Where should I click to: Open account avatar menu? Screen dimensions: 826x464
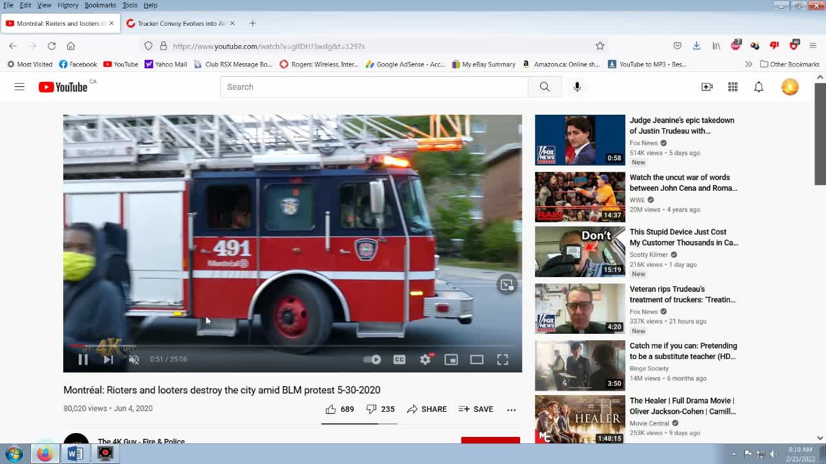(790, 87)
